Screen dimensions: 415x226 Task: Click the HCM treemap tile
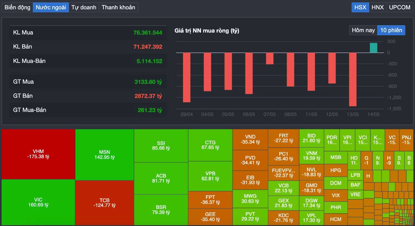[335, 219]
